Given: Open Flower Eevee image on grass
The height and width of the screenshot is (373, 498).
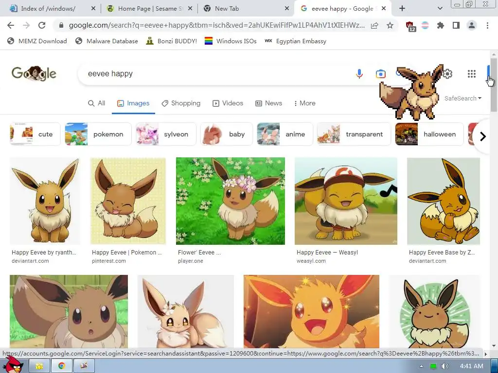Looking at the screenshot, I should [x=230, y=201].
